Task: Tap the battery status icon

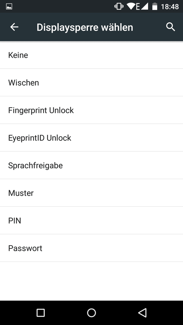Action: point(155,6)
